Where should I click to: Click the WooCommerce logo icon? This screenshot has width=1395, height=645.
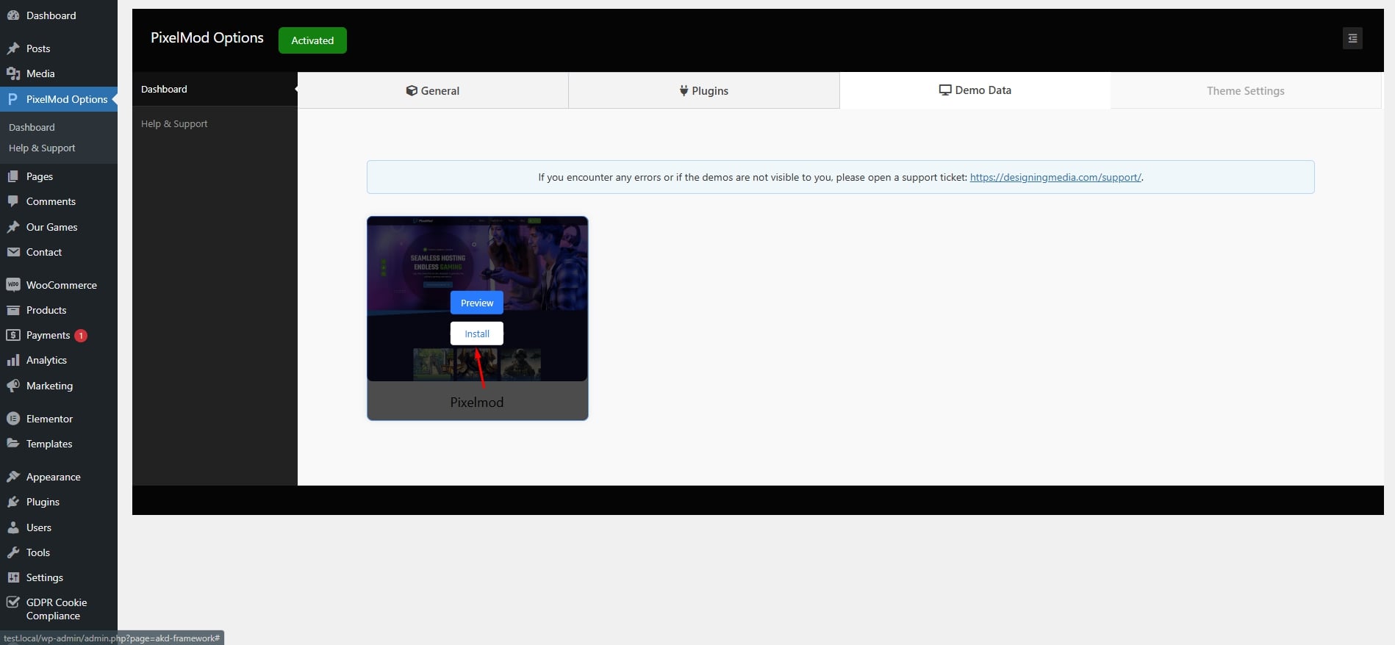coord(13,285)
